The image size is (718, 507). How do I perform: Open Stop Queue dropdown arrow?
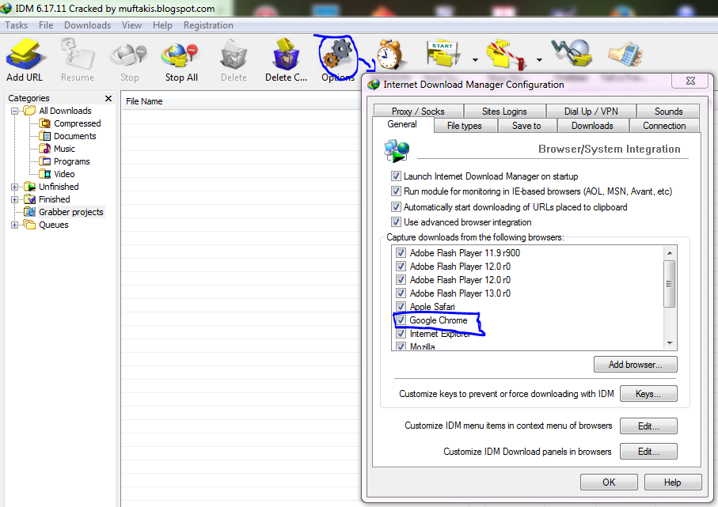[539, 60]
